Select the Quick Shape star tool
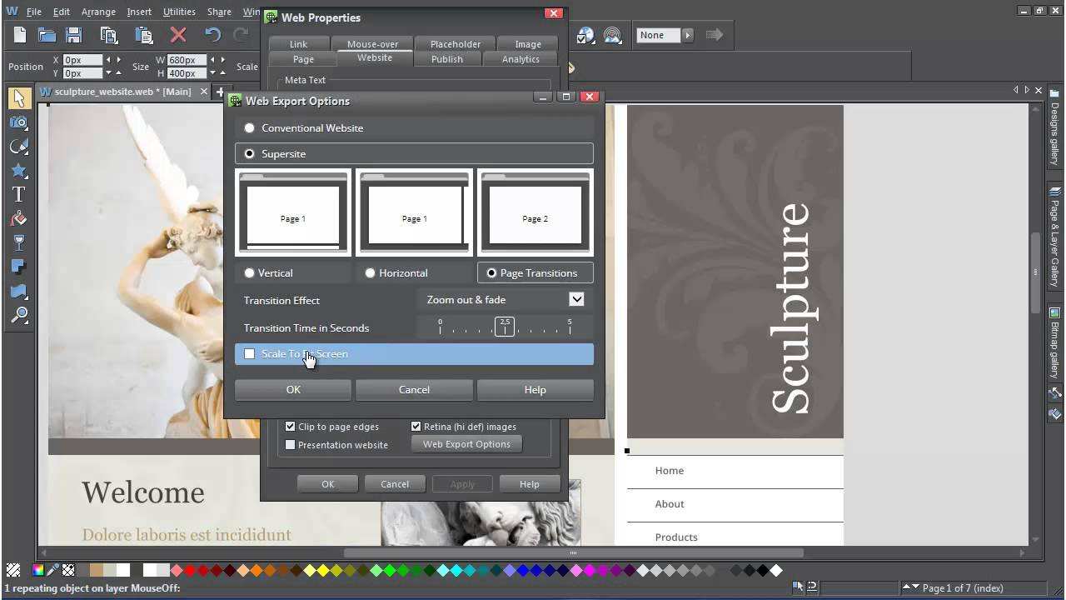The image size is (1066, 600). point(18,171)
